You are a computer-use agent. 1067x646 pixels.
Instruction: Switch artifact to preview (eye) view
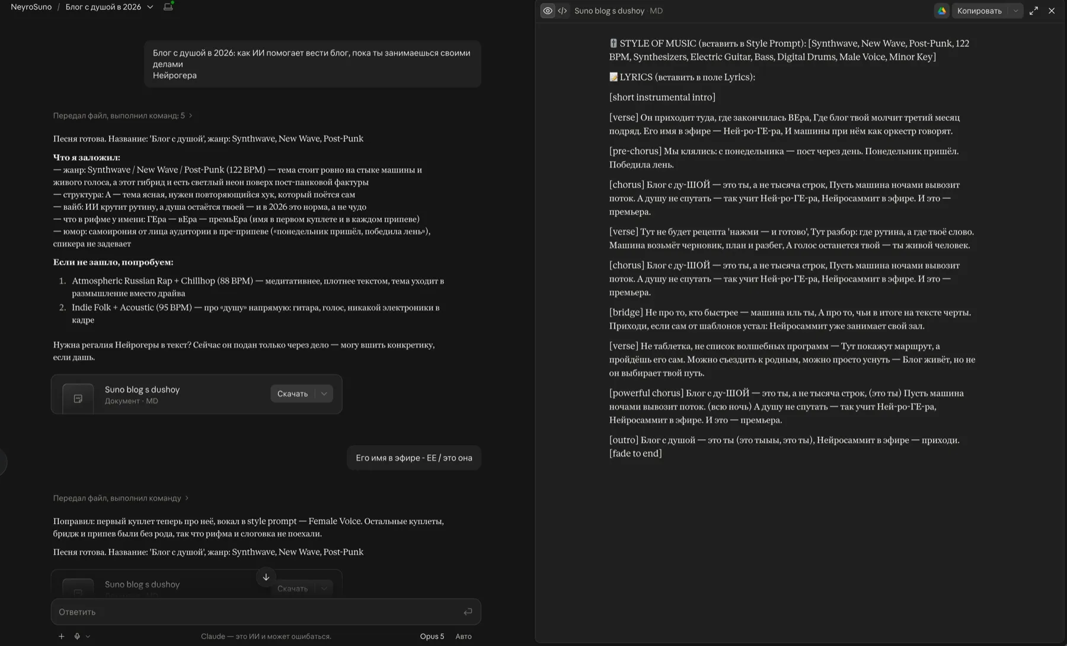(548, 11)
